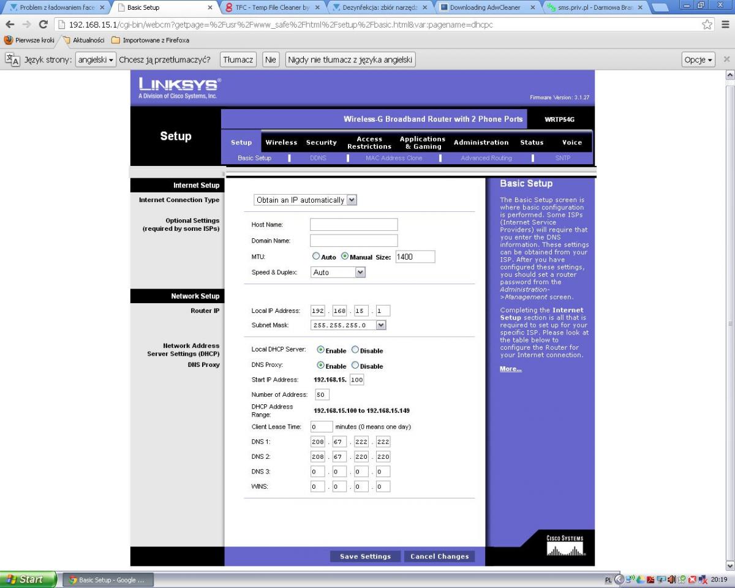Screen dimensions: 735x588
Task: Close the sms.priv.pl tab
Action: tap(639, 8)
